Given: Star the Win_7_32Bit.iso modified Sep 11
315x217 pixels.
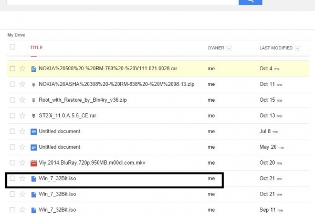Looking at the screenshot, I should click(22, 210).
